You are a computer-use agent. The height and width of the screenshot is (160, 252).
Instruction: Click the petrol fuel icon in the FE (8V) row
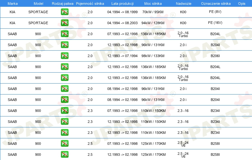coord(64,12)
